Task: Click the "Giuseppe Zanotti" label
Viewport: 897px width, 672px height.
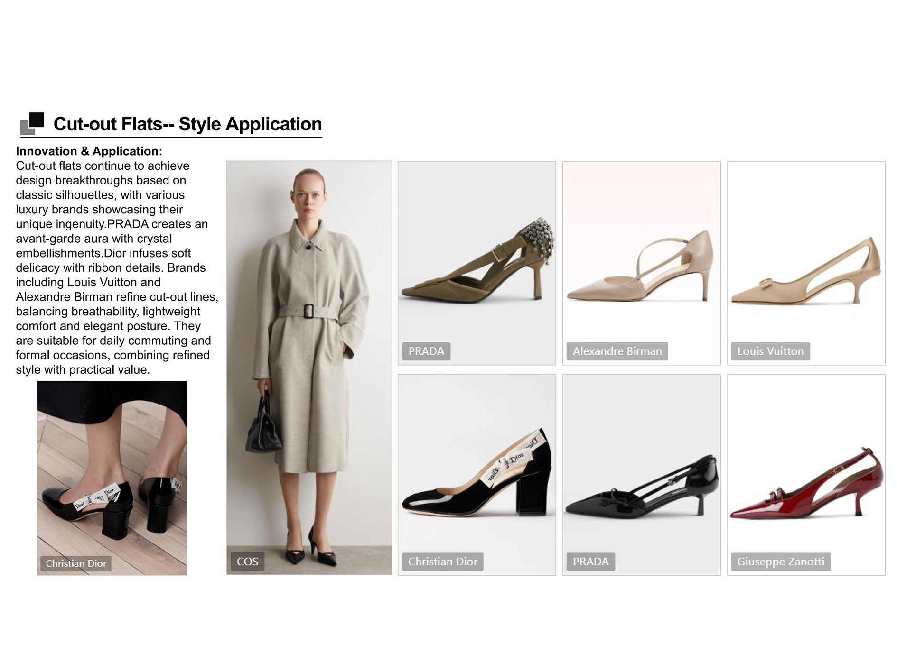Action: (781, 562)
